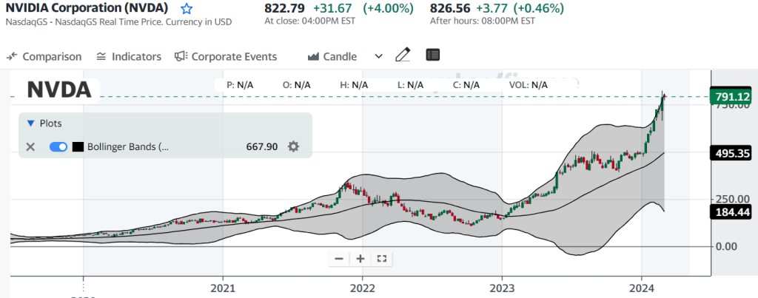Expand the chart type dropdown arrow

pos(379,56)
